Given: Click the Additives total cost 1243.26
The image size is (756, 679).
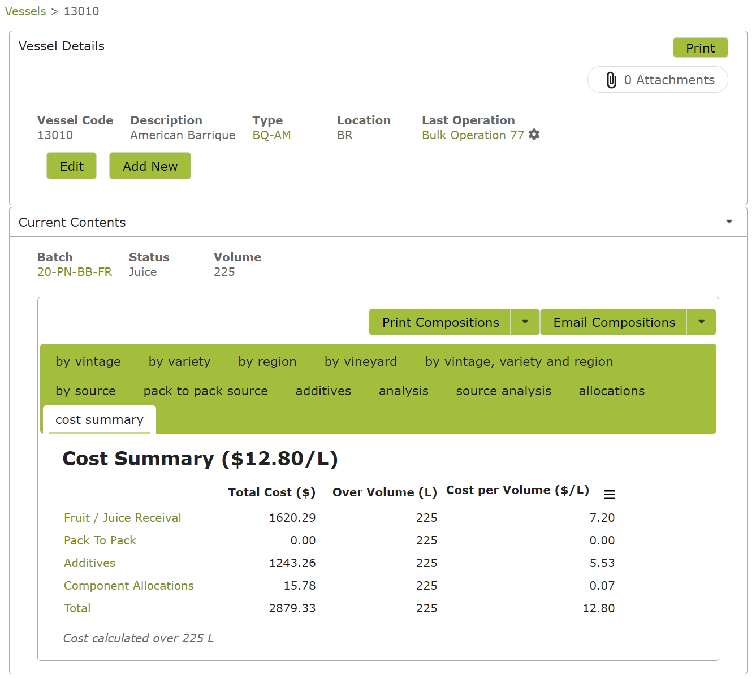Looking at the screenshot, I should [292, 563].
